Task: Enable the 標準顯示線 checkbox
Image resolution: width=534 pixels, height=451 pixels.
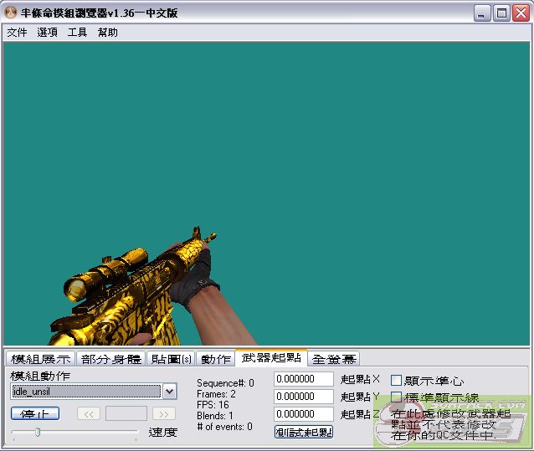Action: [397, 397]
